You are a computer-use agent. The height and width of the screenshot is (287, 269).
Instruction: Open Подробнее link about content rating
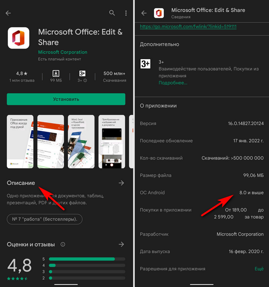point(173,83)
